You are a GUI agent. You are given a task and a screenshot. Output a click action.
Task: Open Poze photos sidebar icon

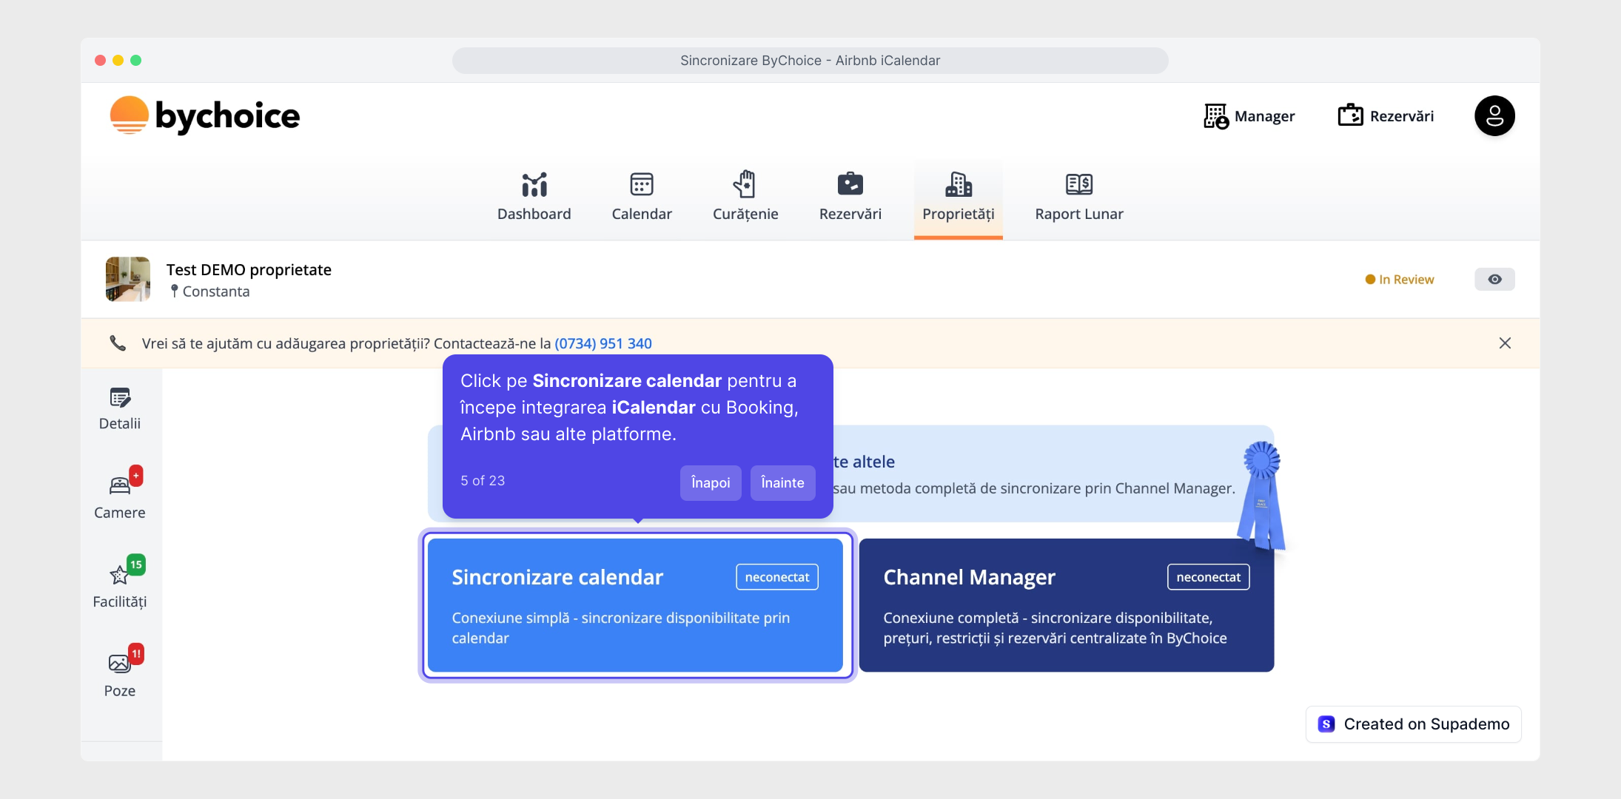pos(120,664)
